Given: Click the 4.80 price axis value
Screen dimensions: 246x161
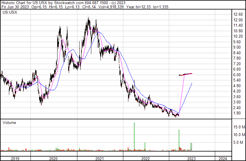Looking at the screenshot, I should [x=237, y=86].
